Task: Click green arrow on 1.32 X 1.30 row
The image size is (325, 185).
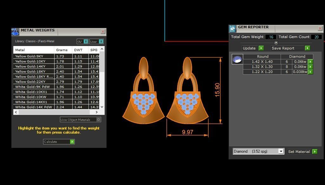Action: [x=310, y=67]
